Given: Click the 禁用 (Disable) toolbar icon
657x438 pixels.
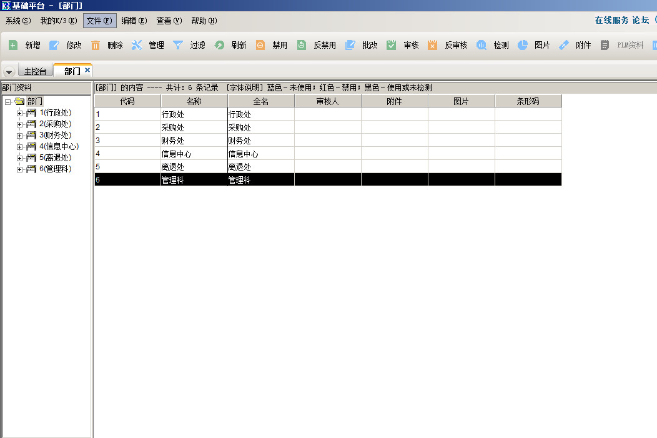Looking at the screenshot, I should coord(260,45).
